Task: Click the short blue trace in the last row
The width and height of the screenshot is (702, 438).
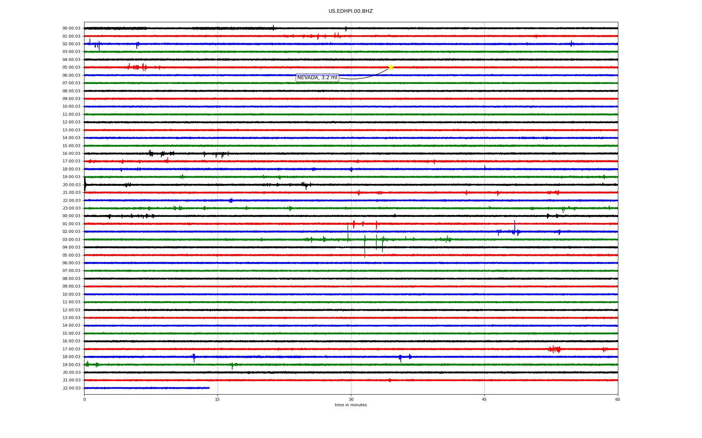Action: point(146,388)
